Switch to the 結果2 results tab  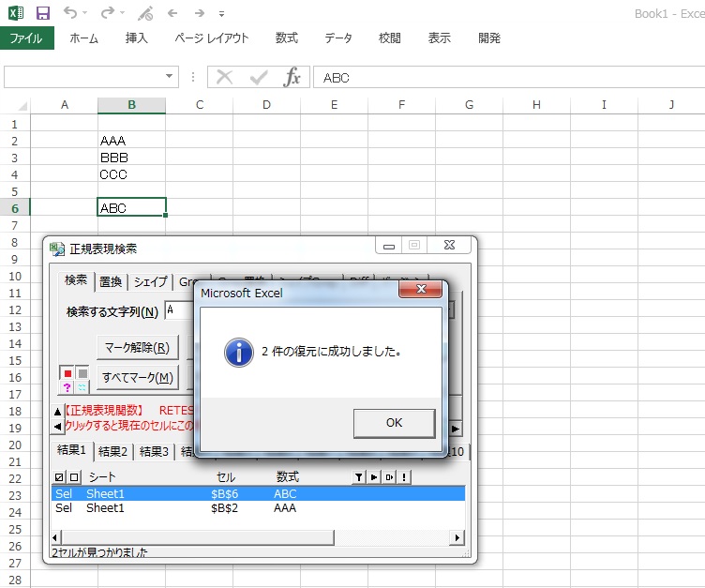coord(114,451)
